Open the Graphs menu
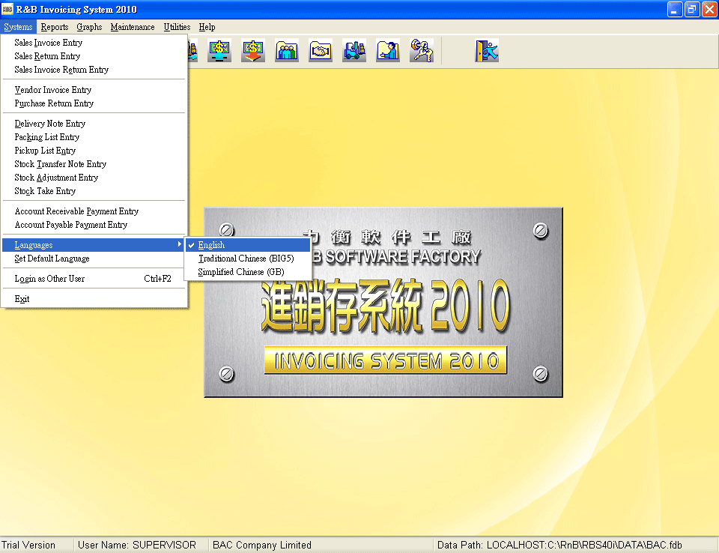Screen dimensions: 719x553 pos(89,27)
